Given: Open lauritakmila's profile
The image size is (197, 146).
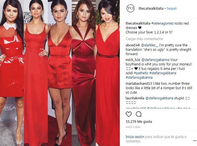Looking at the screenshot, I should (135, 98).
